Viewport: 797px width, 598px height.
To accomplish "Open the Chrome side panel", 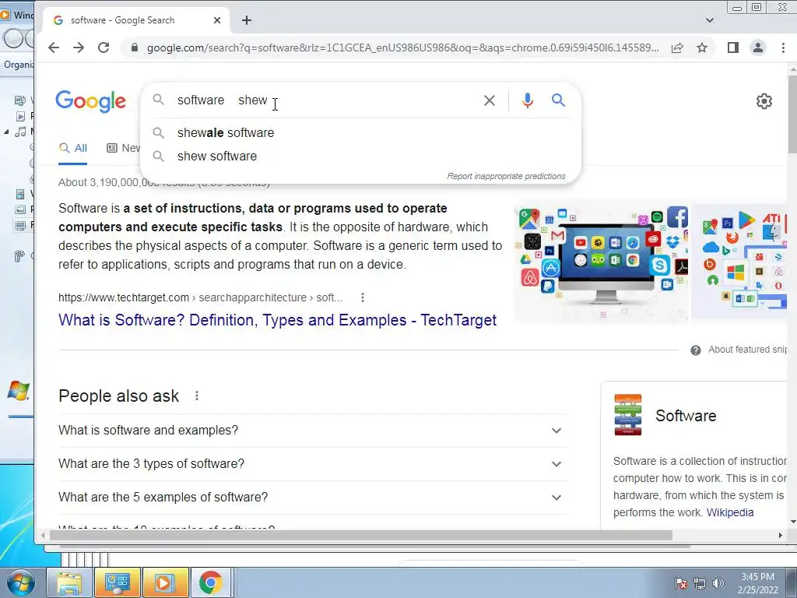I will point(732,47).
